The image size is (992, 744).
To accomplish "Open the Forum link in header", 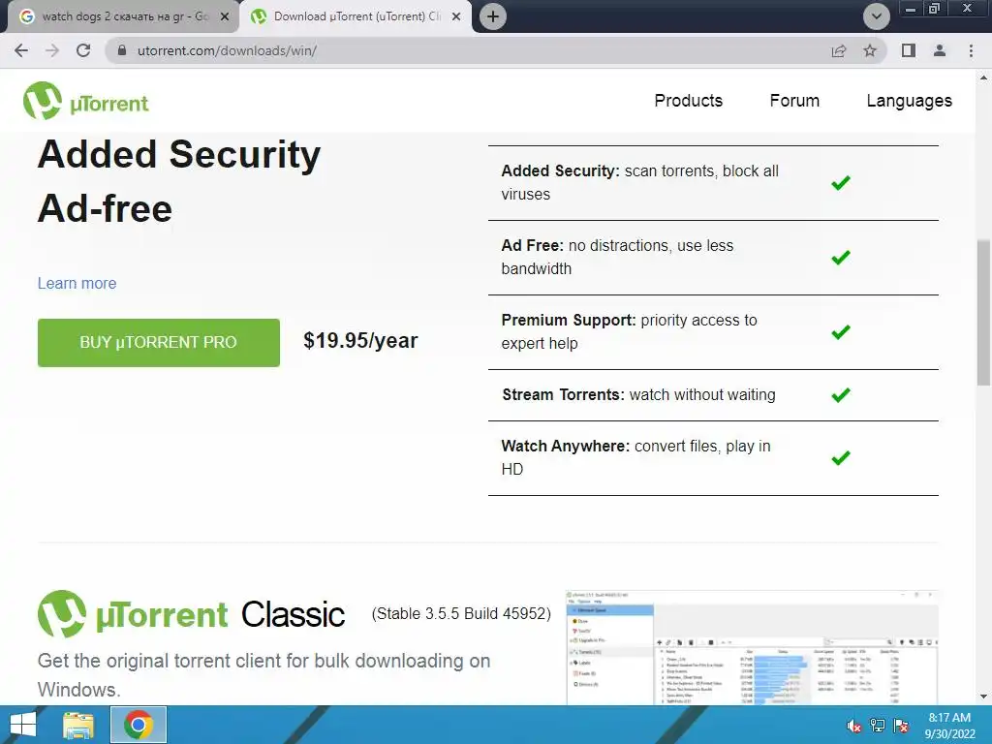I will [x=794, y=101].
